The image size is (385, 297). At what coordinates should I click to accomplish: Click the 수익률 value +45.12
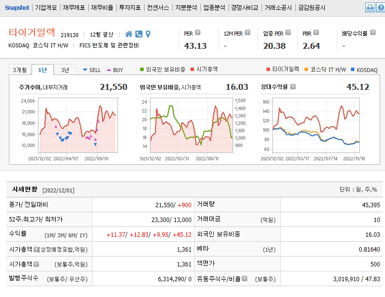pyautogui.click(x=182, y=235)
